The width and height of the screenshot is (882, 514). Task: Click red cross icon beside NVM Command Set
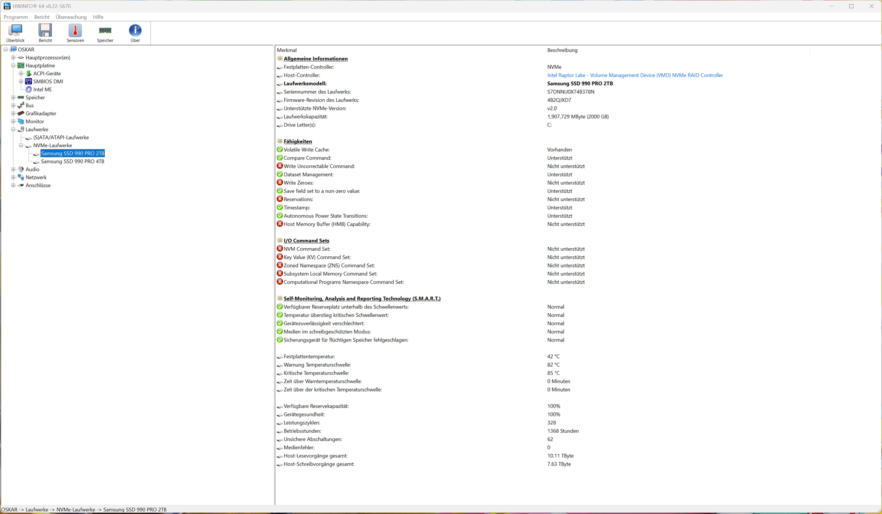[280, 249]
